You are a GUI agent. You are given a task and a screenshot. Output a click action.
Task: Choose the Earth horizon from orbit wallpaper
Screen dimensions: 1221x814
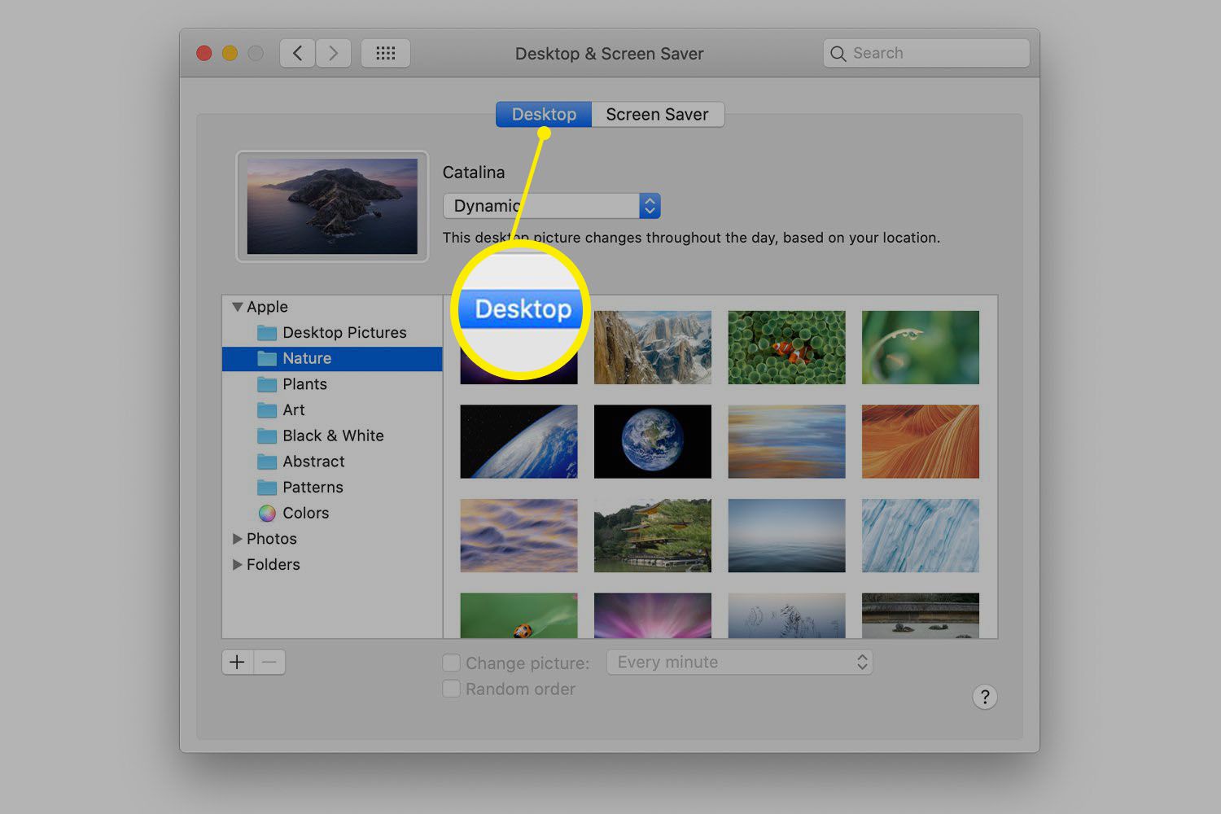pos(519,442)
